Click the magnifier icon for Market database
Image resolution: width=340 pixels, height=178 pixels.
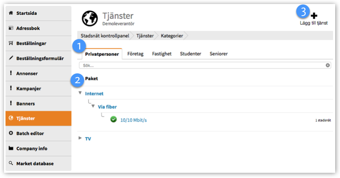pyautogui.click(x=11, y=164)
